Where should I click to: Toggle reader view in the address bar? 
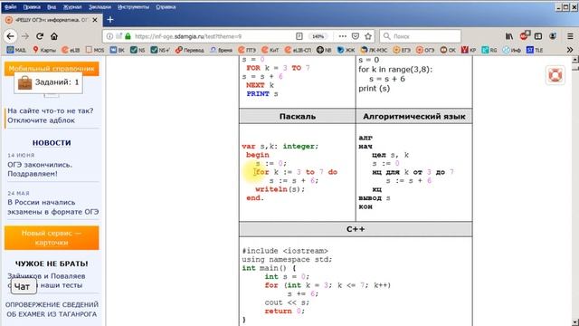coord(299,36)
